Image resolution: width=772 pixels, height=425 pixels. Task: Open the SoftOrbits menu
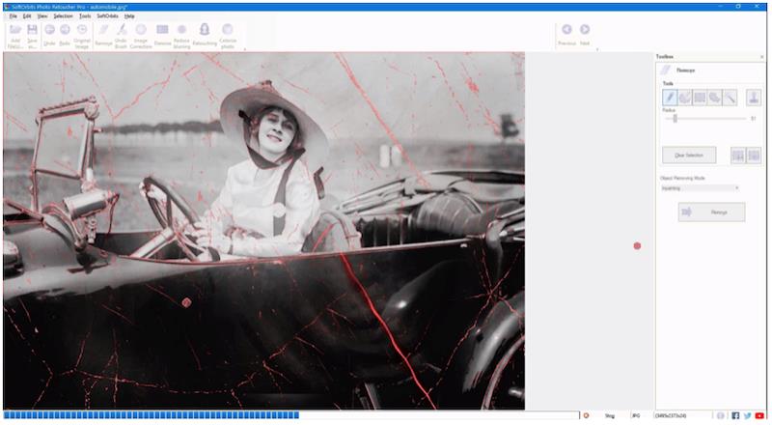[107, 16]
